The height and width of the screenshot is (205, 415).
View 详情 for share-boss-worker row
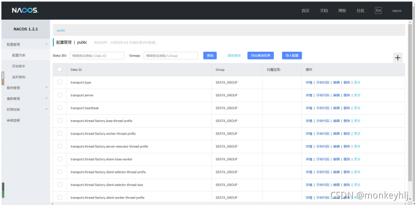[309, 159]
